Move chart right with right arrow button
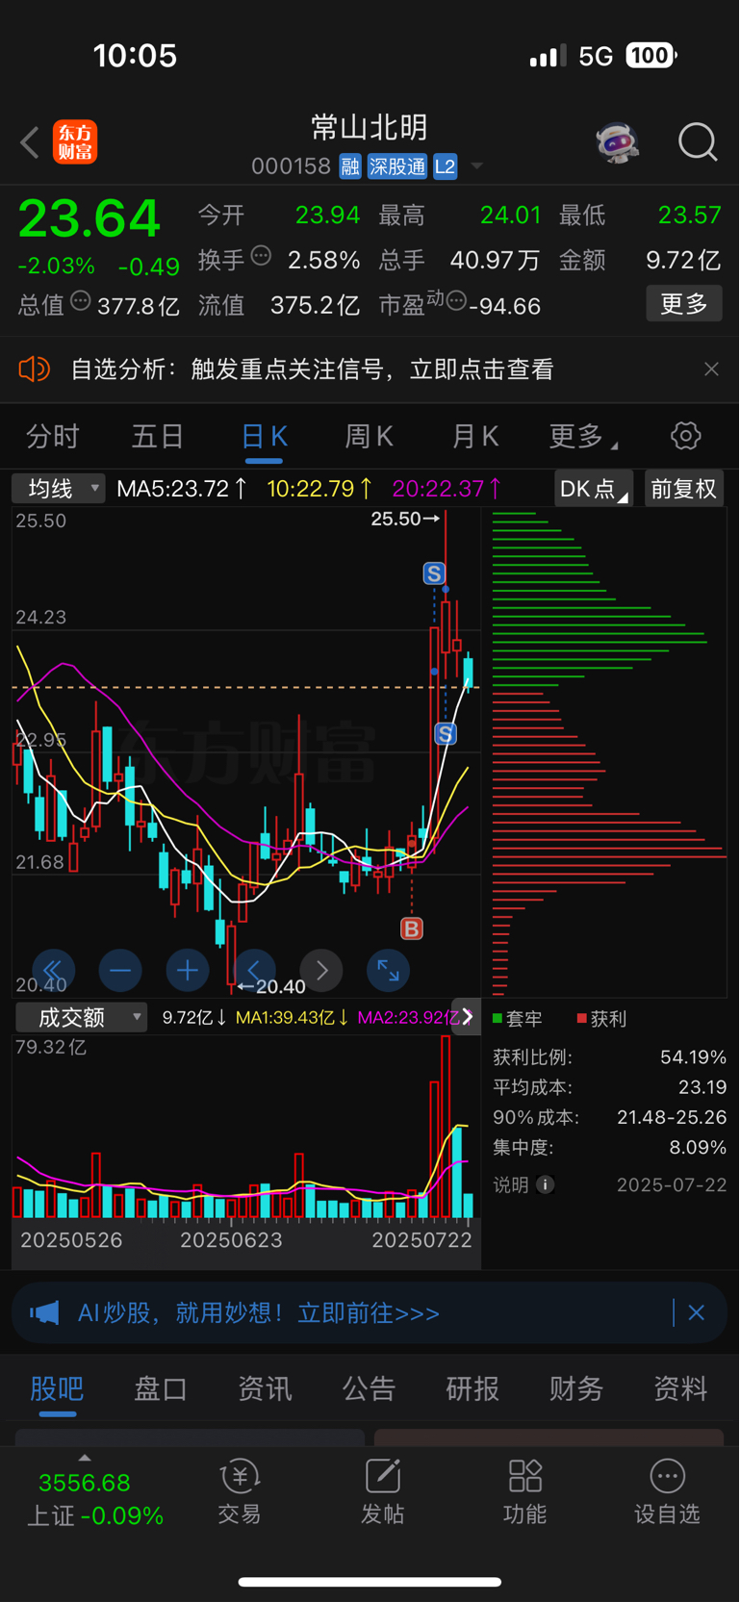The image size is (740, 1602). tap(321, 971)
